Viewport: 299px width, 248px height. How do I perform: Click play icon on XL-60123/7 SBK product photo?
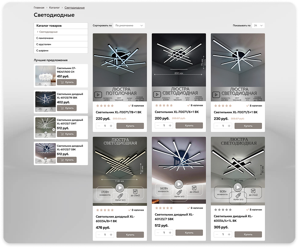(x=179, y=184)
